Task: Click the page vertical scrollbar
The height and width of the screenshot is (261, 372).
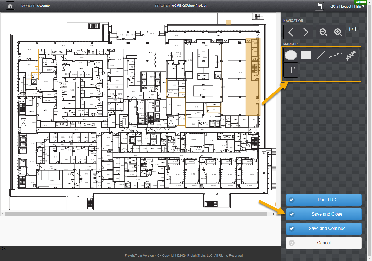Action: click(x=370, y=130)
